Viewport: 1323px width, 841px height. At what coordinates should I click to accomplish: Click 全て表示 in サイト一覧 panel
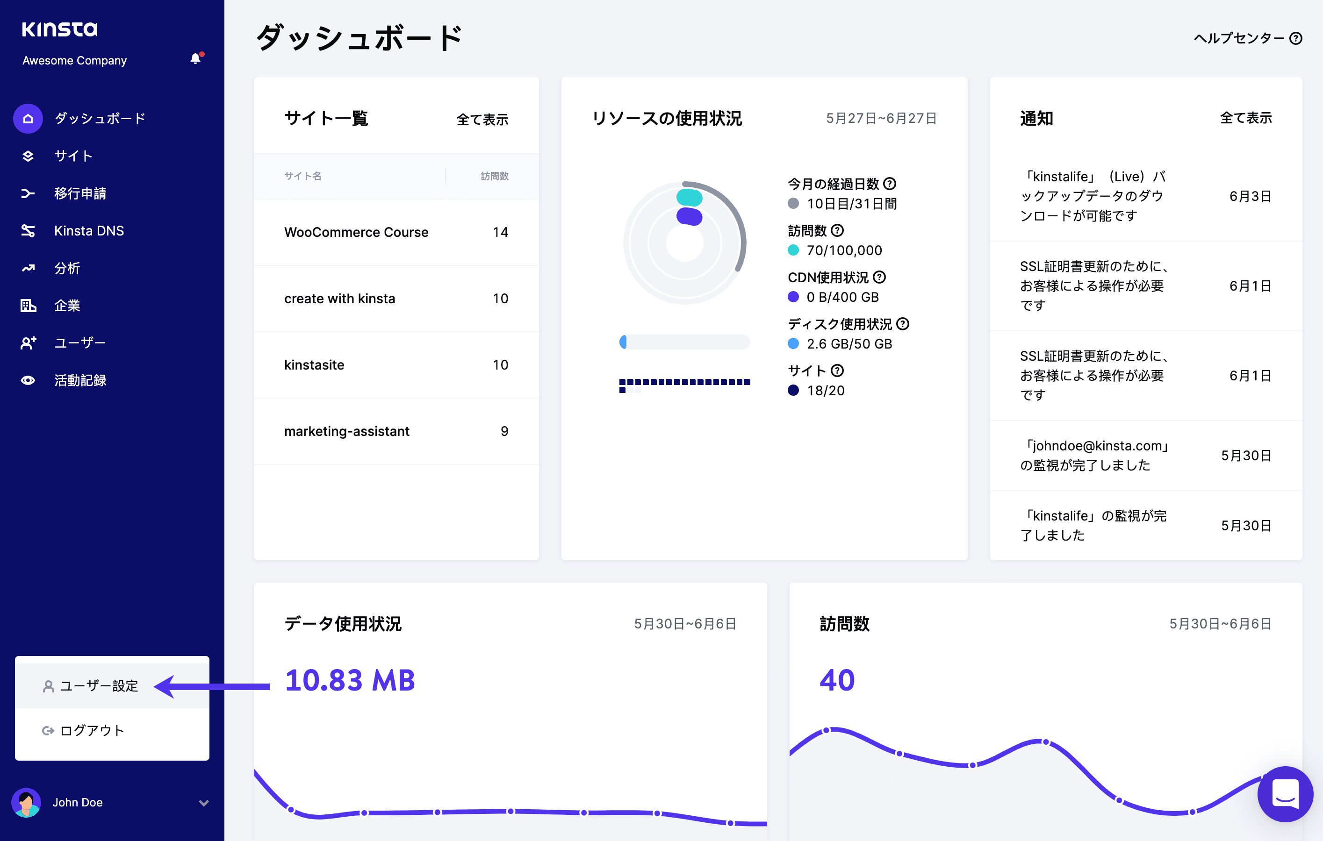[x=483, y=120]
